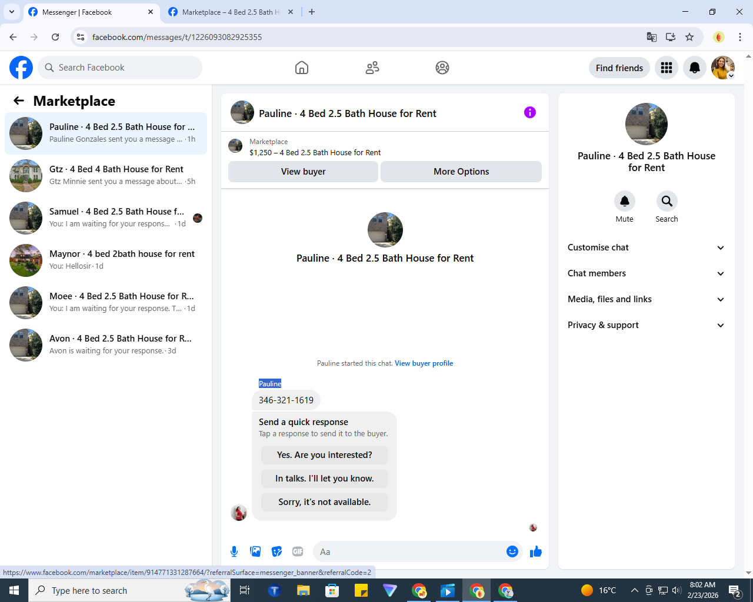Close the Messenger | Facebook tab
Viewport: 753px width, 602px height.
coord(151,12)
